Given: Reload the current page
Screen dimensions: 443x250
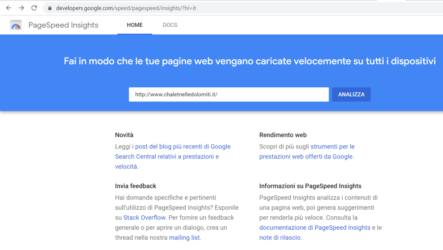Looking at the screenshot, I should [x=34, y=8].
